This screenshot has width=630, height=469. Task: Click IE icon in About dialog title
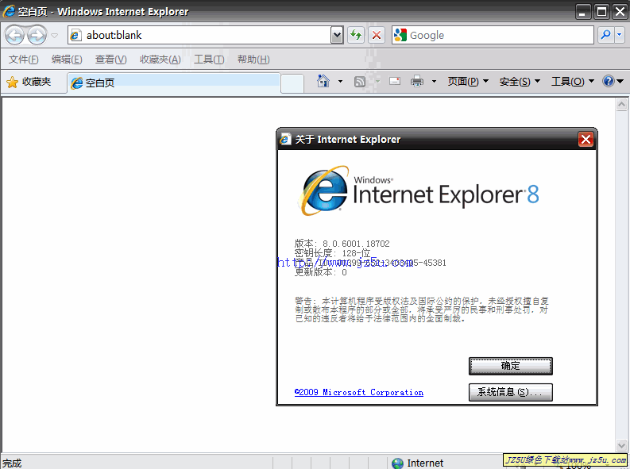pos(285,139)
